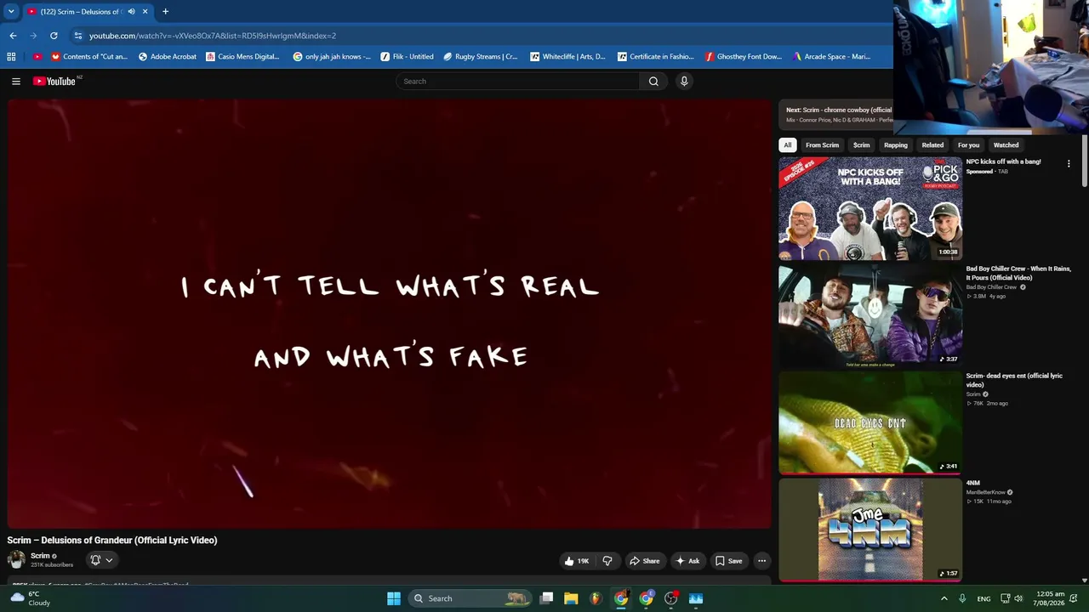Select the Scrim – Delusions browser tab
The width and height of the screenshot is (1089, 612).
(87, 12)
